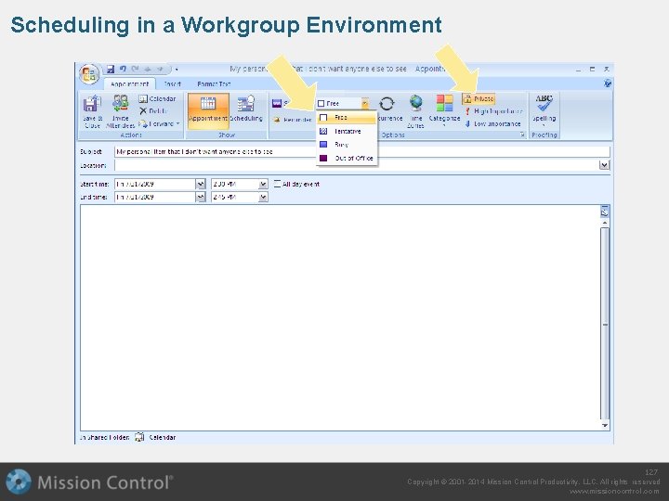Toggle the Private lock button
669x501 pixels.
(479, 99)
